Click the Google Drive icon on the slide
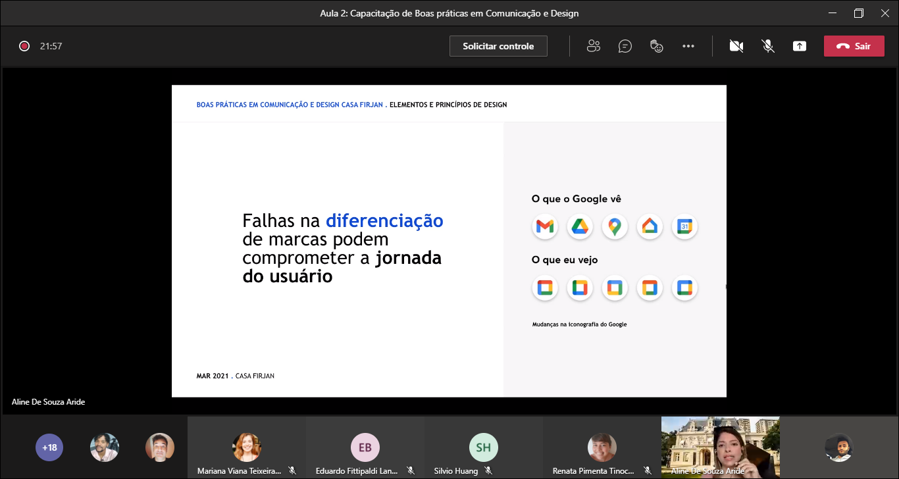This screenshot has height=479, width=899. pyautogui.click(x=580, y=227)
